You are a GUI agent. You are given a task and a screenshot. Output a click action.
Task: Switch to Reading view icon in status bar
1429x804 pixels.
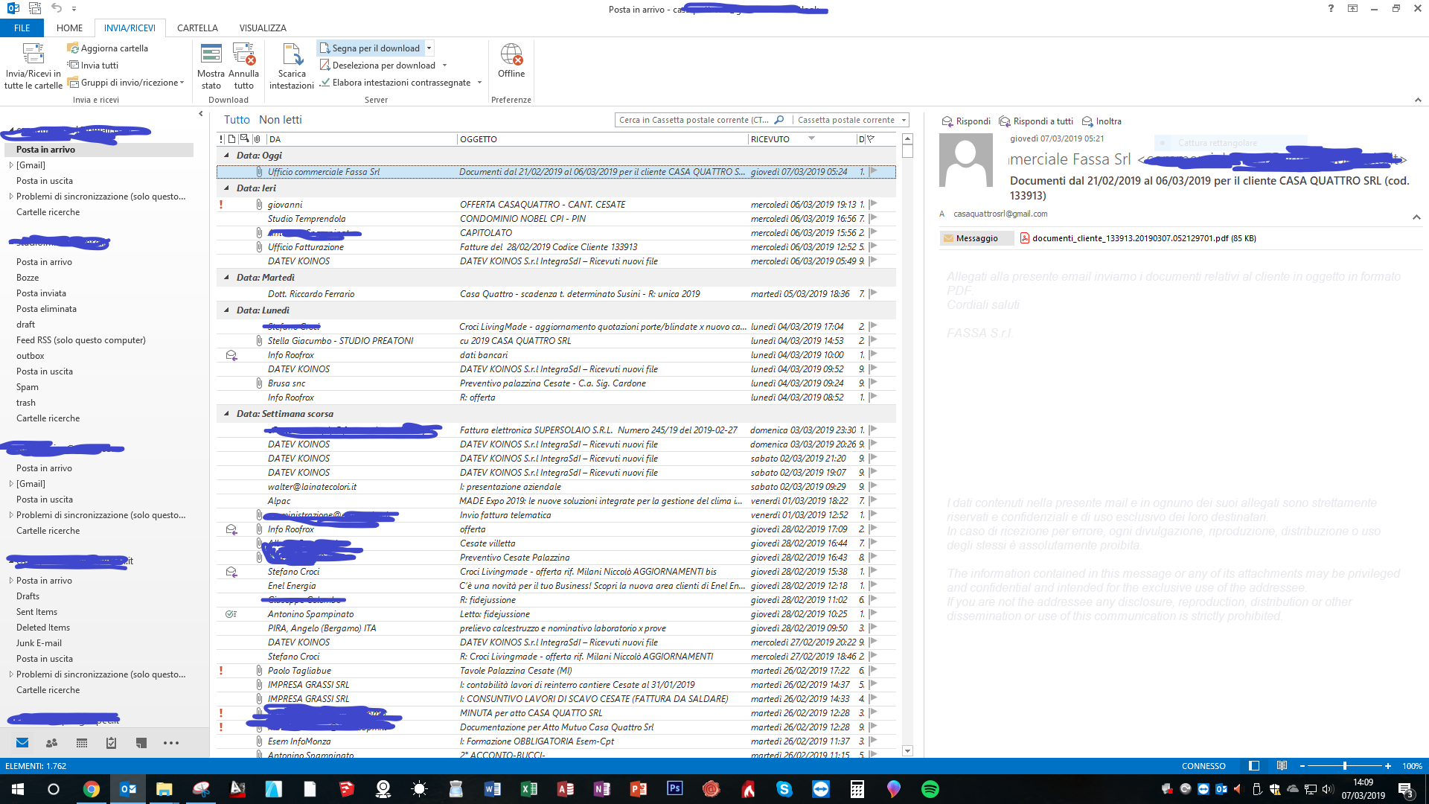tap(1282, 766)
